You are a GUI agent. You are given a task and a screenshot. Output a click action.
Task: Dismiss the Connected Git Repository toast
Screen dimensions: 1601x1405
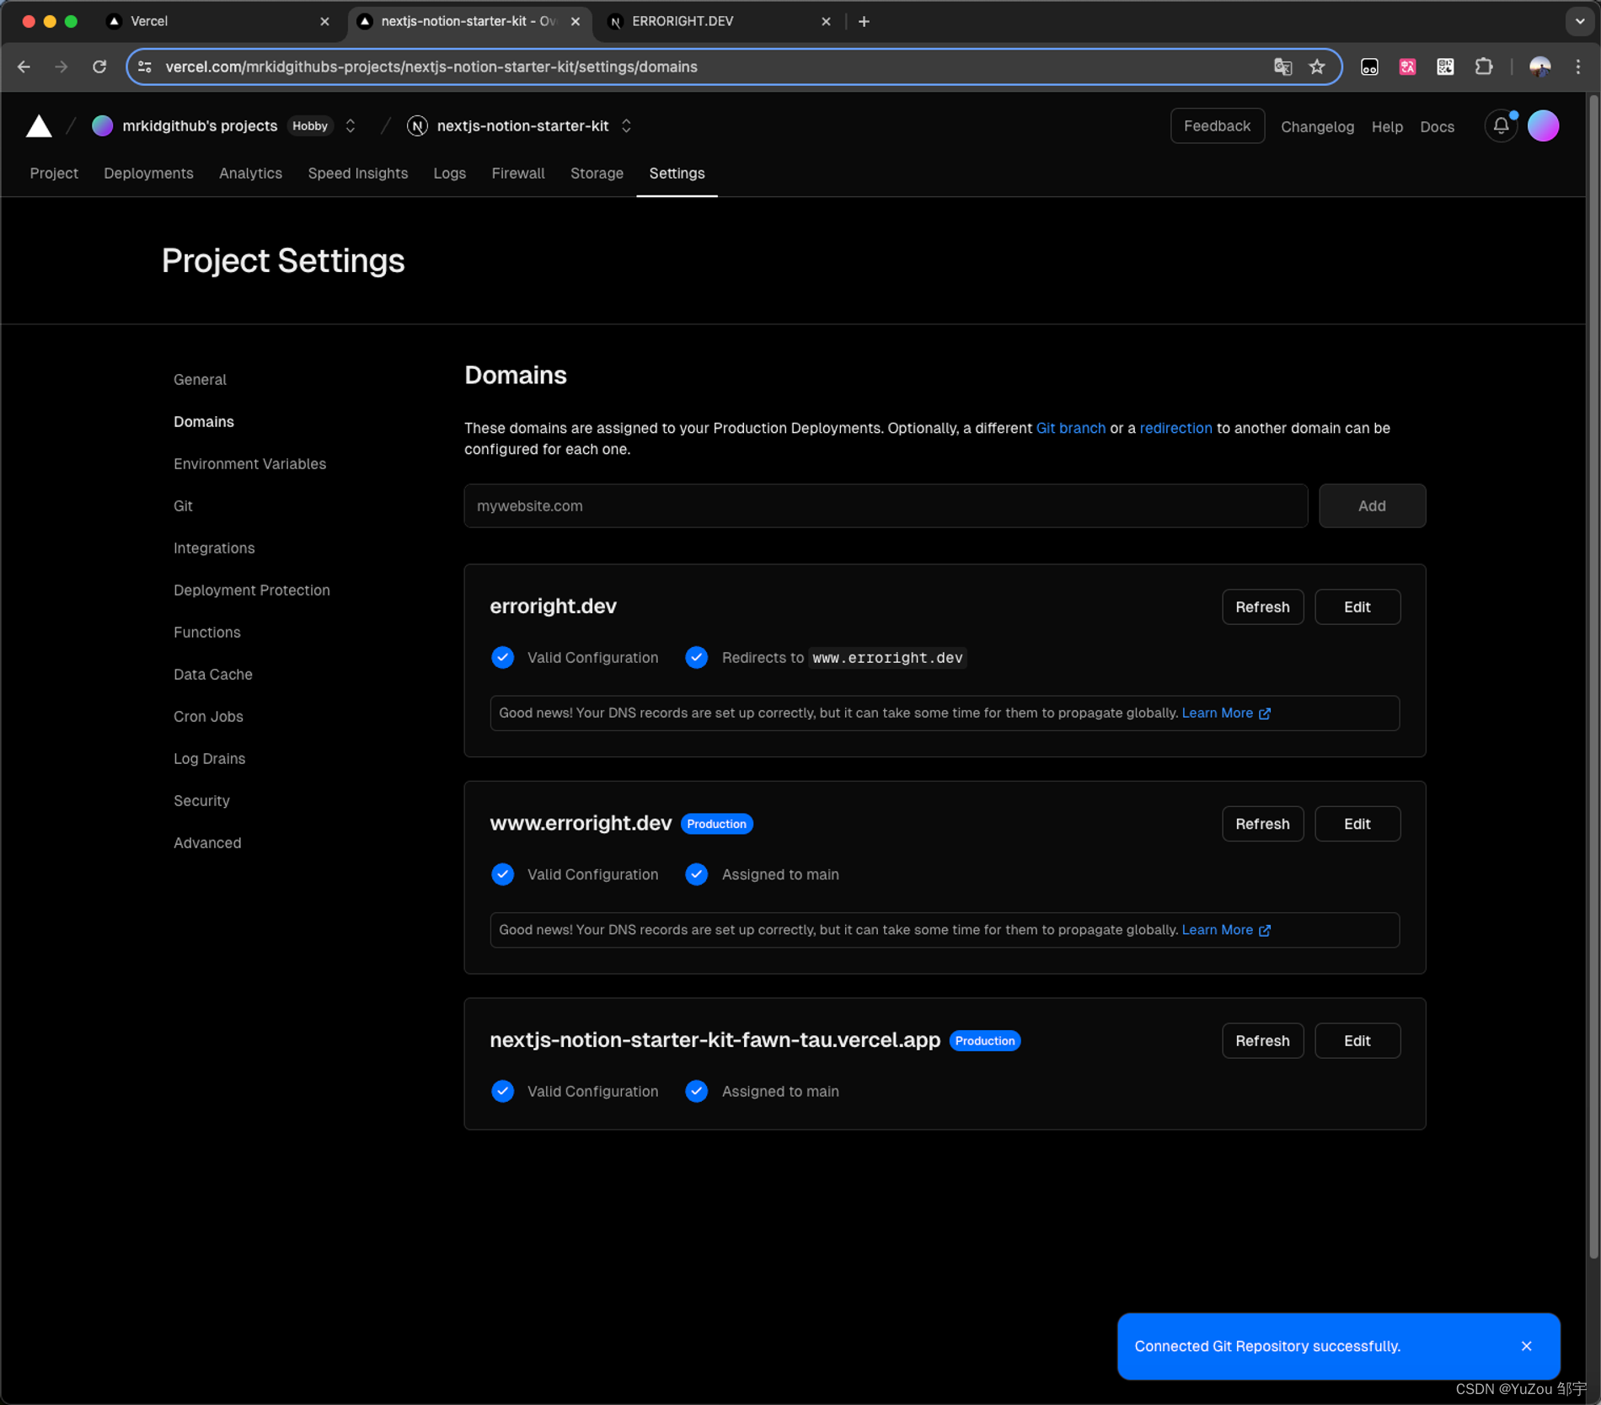1526,1345
